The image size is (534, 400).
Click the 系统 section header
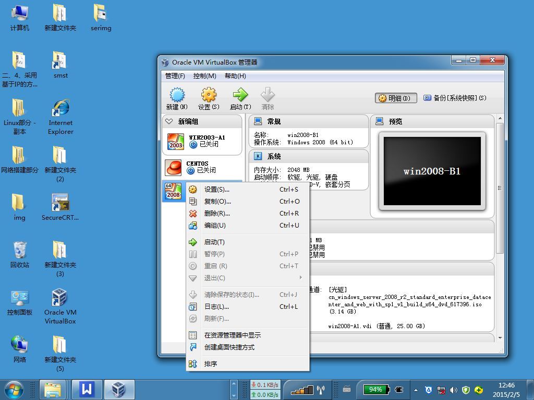tap(309, 156)
